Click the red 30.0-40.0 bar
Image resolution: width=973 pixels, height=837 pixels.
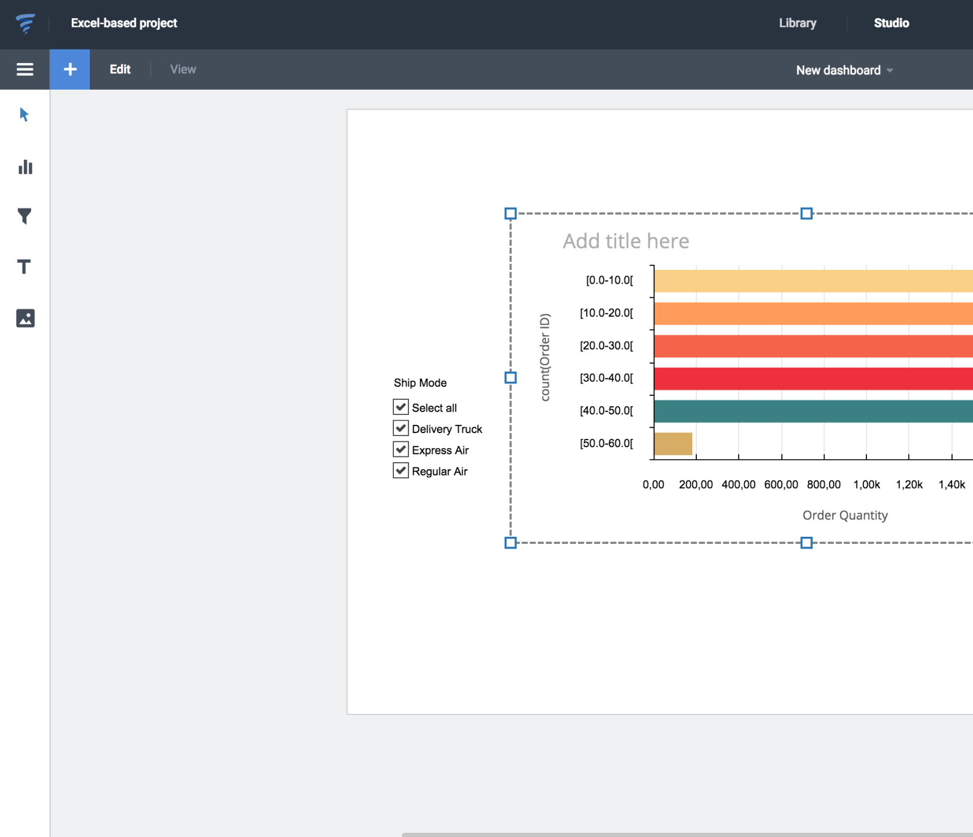point(813,379)
